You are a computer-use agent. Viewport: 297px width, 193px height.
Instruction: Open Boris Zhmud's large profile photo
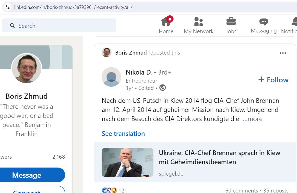pyautogui.click(x=27, y=68)
